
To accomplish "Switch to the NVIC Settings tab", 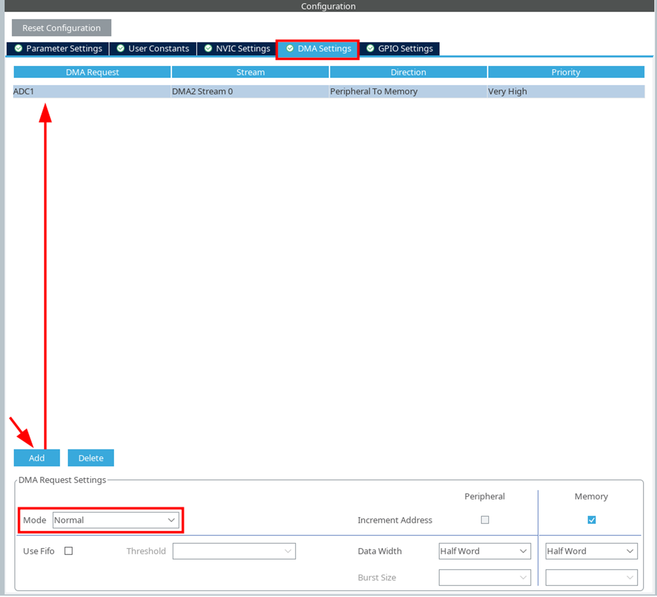I will (243, 49).
